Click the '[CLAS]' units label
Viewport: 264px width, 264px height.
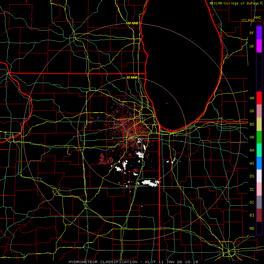tap(248, 20)
